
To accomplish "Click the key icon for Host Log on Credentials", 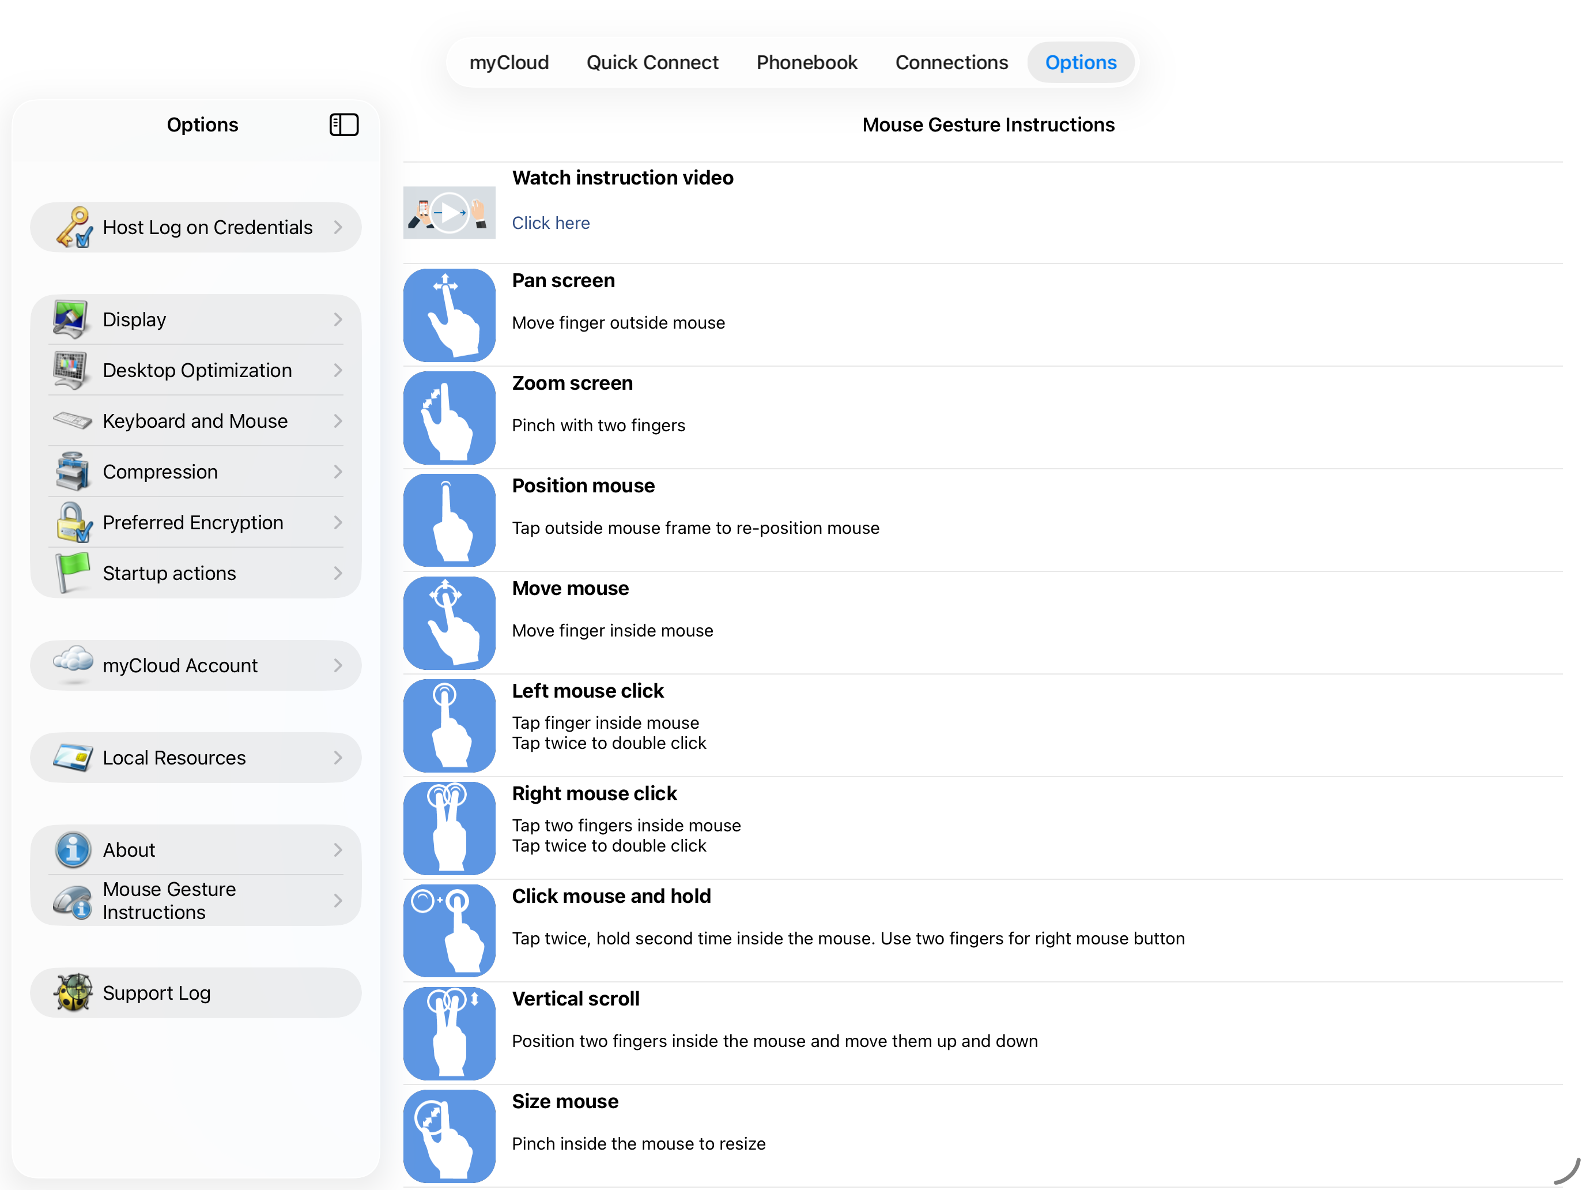I will (74, 227).
